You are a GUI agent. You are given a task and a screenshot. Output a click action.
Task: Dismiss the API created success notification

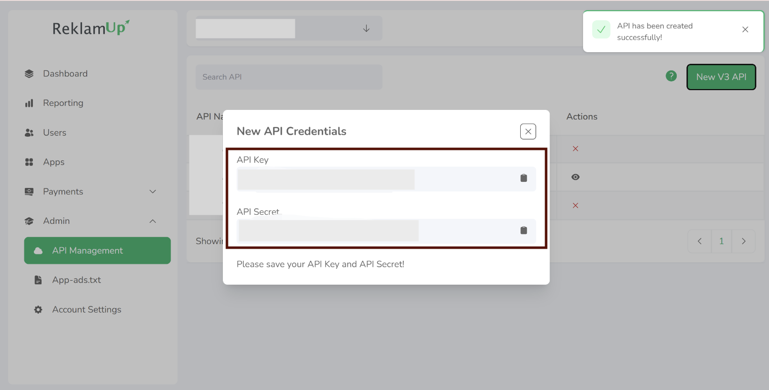pos(745,29)
